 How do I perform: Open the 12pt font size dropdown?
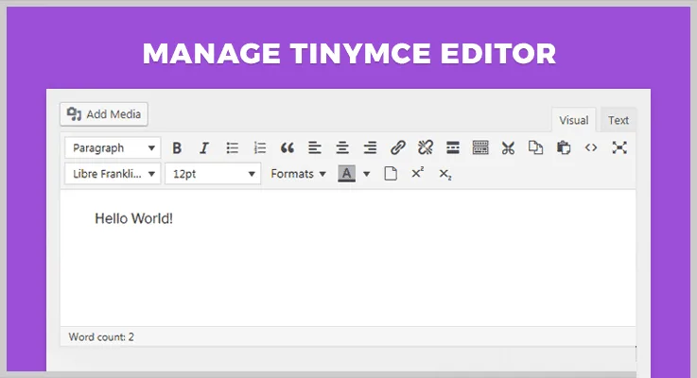pos(213,174)
